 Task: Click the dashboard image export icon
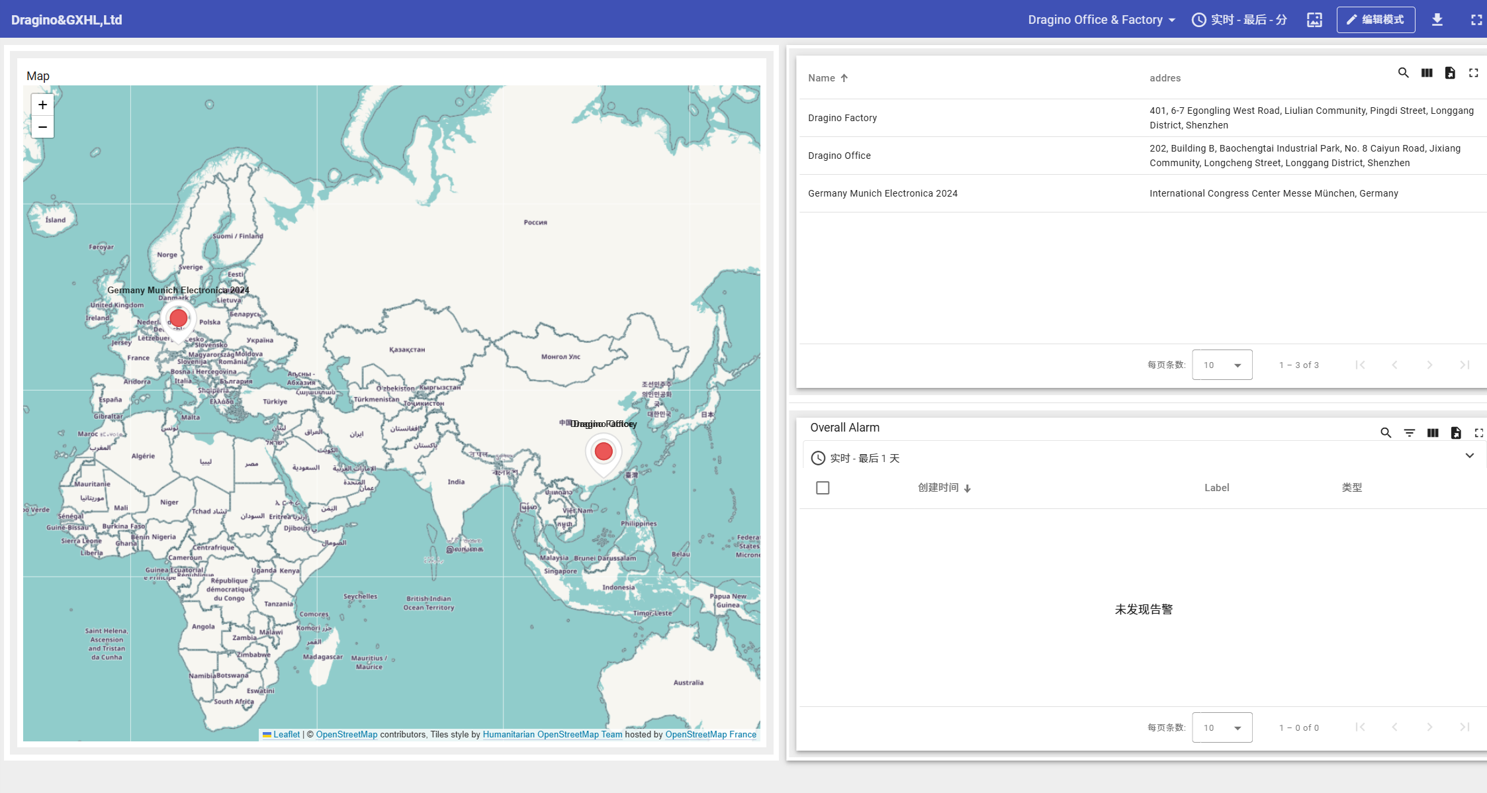(x=1314, y=20)
